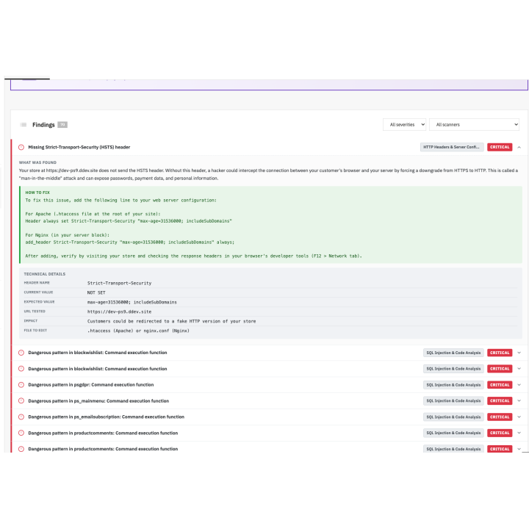The height and width of the screenshot is (529, 529).
Task: Open the Dangerous pattern in ps_emailsubscription title
Action: pos(106,417)
